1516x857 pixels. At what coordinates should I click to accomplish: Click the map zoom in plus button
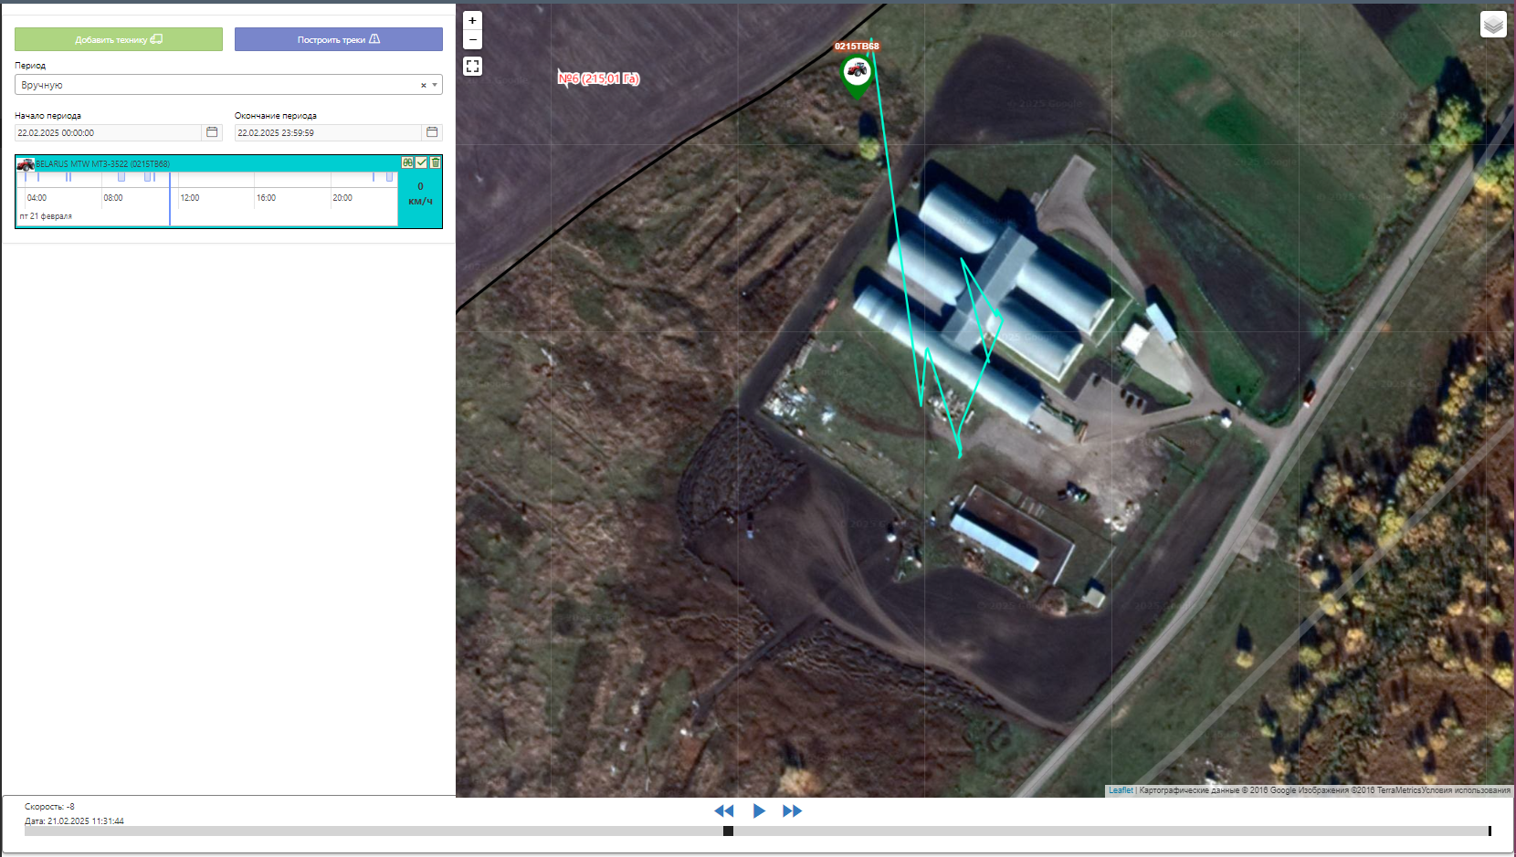472,20
